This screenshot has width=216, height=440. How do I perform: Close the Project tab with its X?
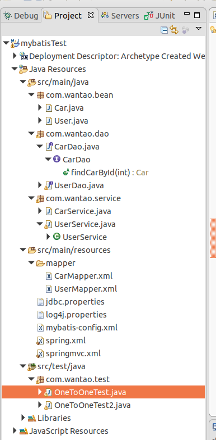point(91,15)
